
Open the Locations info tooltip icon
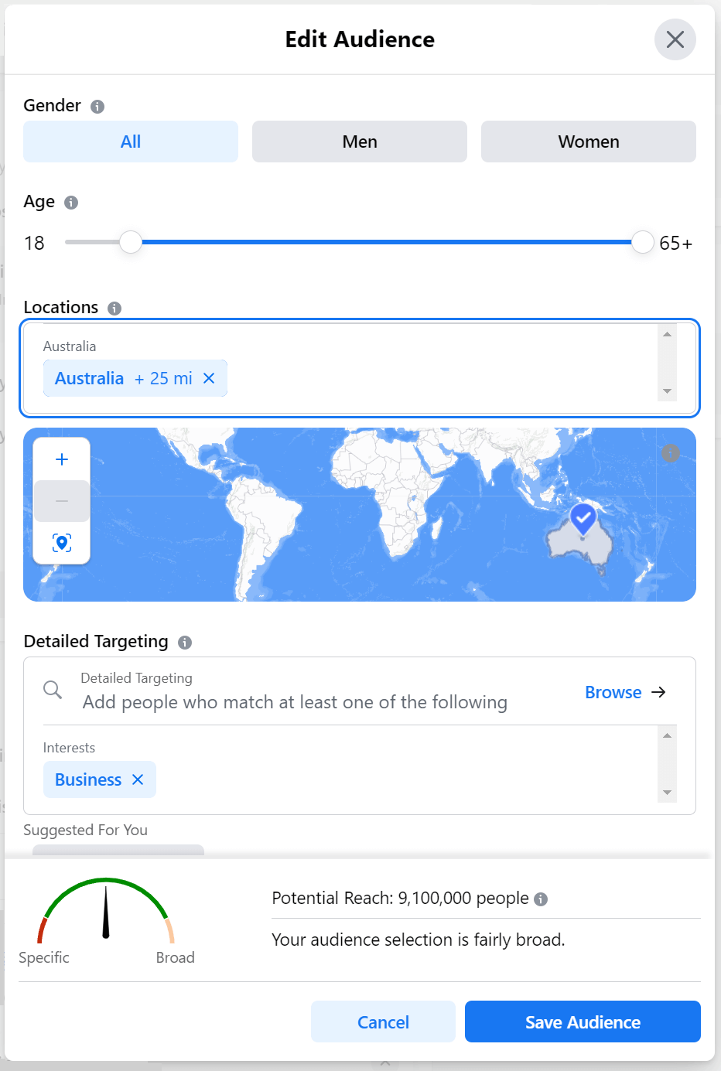click(x=114, y=308)
